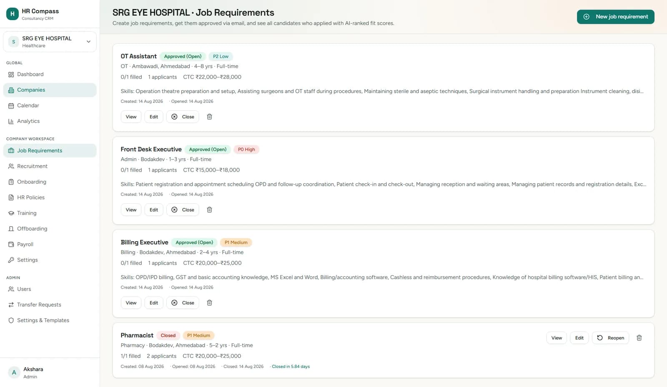Delete Front Desk Executive via trash icon
667x387 pixels.
tap(210, 210)
